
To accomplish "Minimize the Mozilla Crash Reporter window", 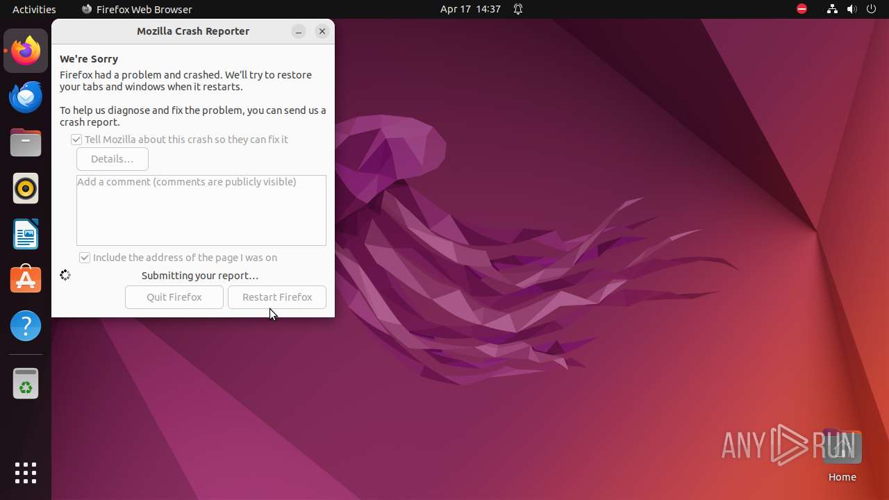I will tap(299, 31).
